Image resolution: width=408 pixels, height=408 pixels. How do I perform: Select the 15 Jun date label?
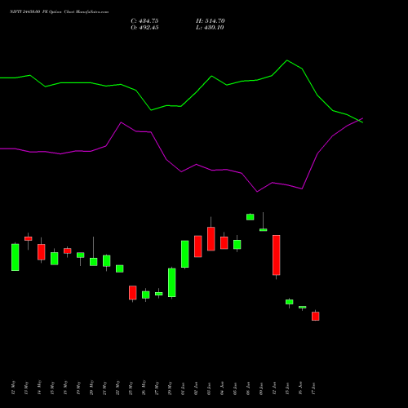288,388
